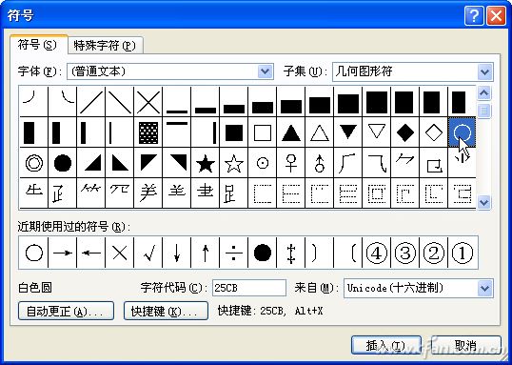Viewport: 512px width, 365px height.
Task: Choose the female sign symbol
Action: (x=291, y=163)
